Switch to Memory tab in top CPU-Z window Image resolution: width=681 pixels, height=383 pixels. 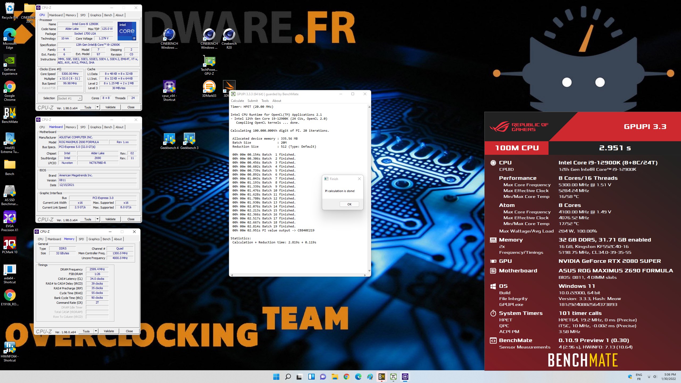[71, 15]
